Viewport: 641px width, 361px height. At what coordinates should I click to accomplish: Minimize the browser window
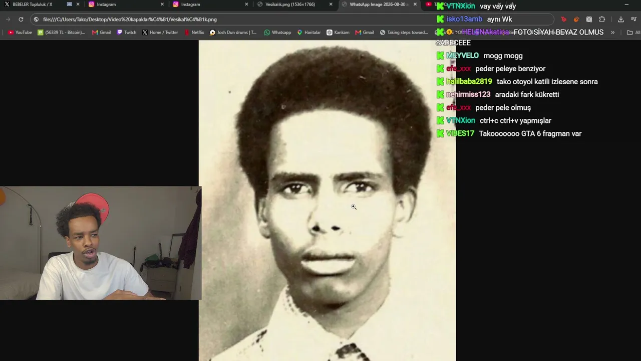click(626, 5)
